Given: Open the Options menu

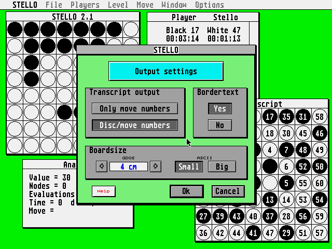Looking at the screenshot, I should (209, 5).
